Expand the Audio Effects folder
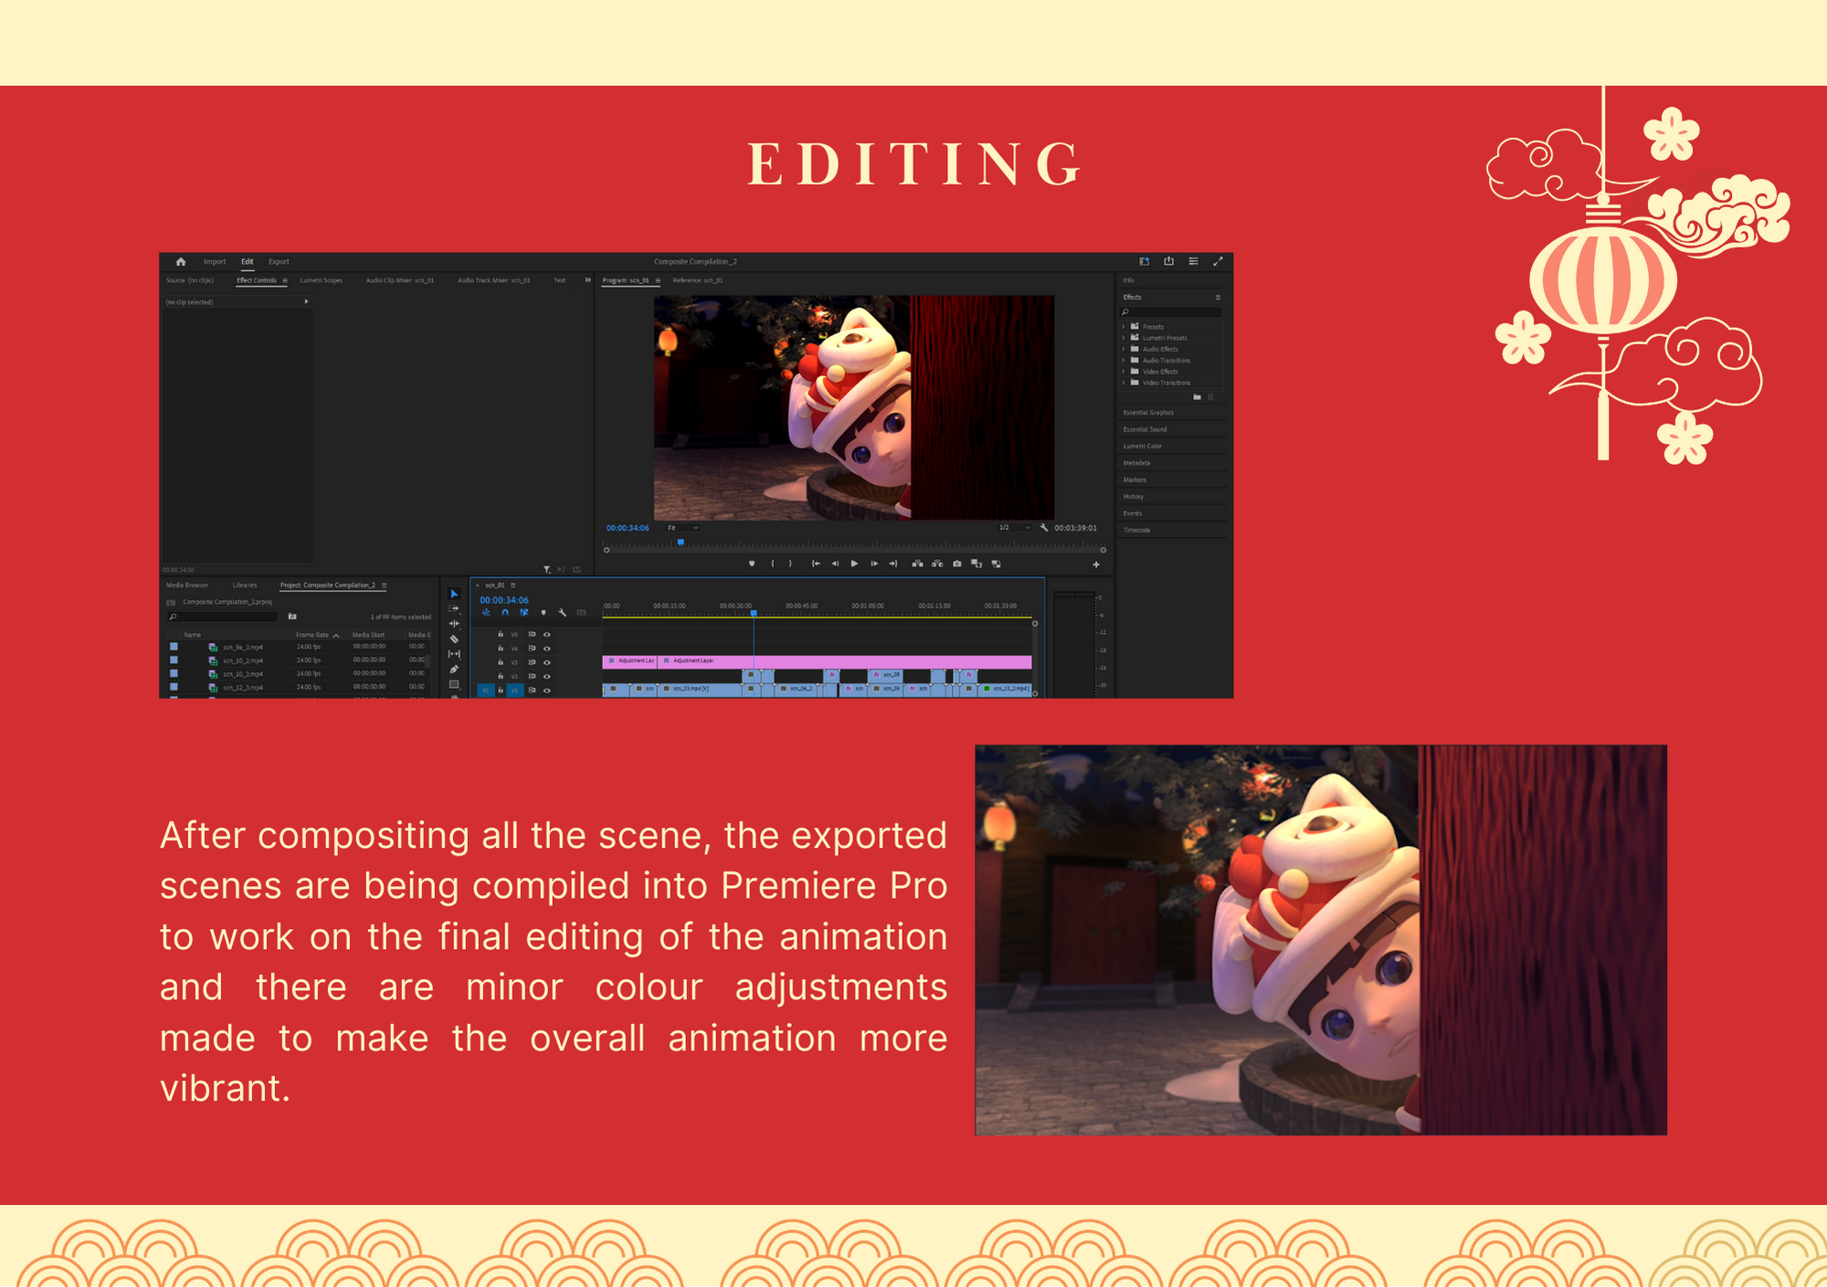Image resolution: width=1827 pixels, height=1287 pixels. (1124, 349)
